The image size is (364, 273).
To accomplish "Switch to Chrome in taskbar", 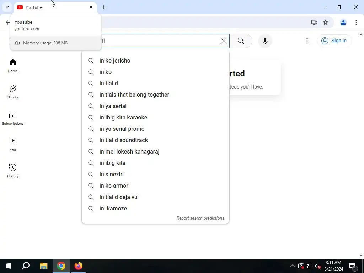I will (x=61, y=266).
